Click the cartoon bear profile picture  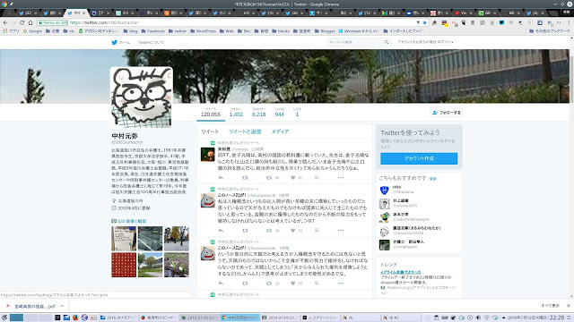tap(142, 97)
